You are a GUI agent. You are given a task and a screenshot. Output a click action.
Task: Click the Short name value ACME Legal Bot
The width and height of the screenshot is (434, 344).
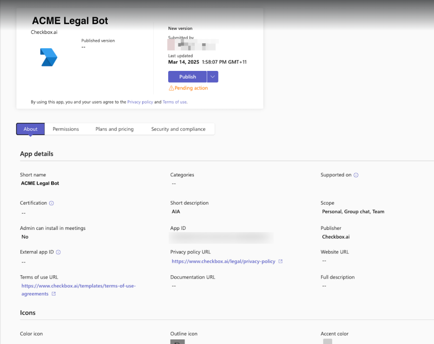[40, 183]
